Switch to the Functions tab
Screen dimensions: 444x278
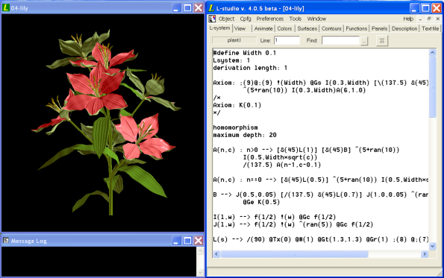356,28
